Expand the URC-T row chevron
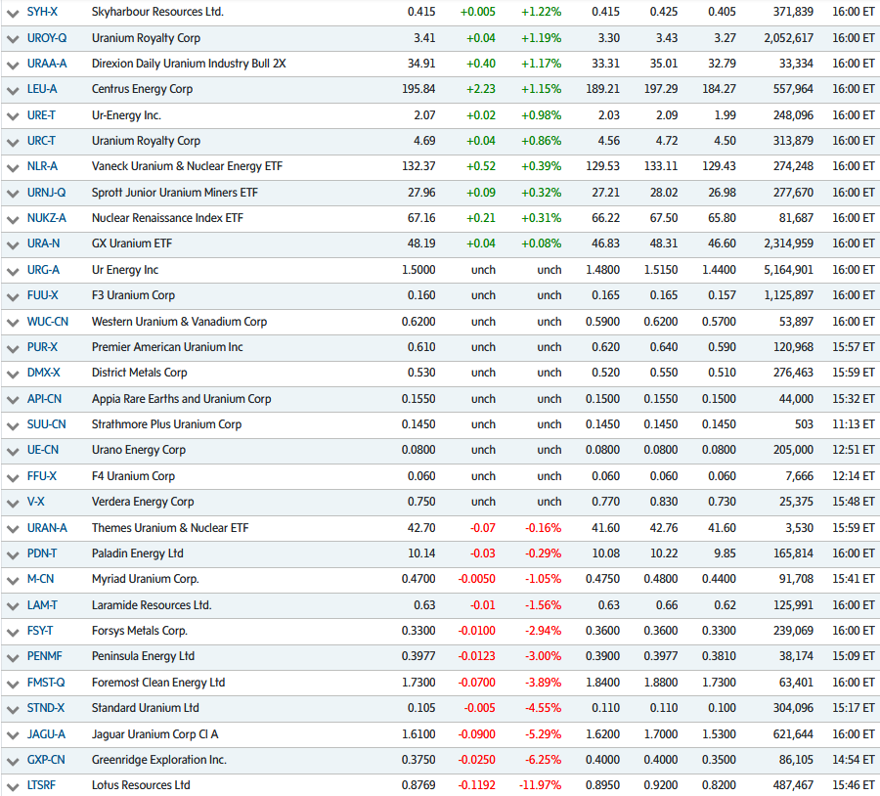The width and height of the screenshot is (880, 796). 13,142
